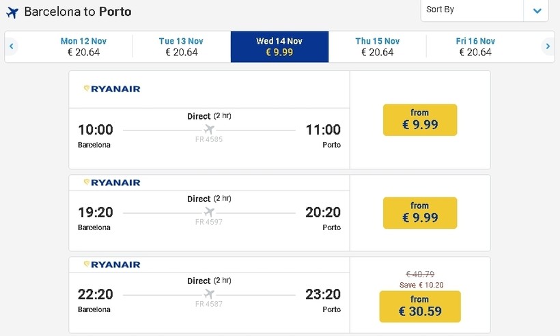The image size is (560, 336).
Task: Book the 10:00 flight from € 9.99
Action: click(x=420, y=120)
